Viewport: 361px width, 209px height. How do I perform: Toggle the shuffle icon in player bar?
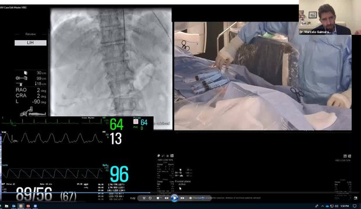tap(144, 198)
